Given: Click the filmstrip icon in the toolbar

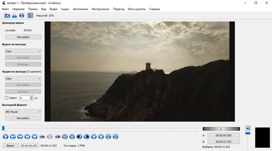Looking at the screenshot, I should click(31, 16).
